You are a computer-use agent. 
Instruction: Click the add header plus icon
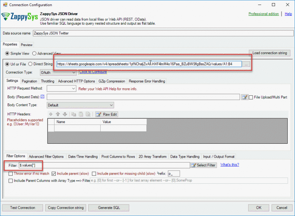point(50,114)
